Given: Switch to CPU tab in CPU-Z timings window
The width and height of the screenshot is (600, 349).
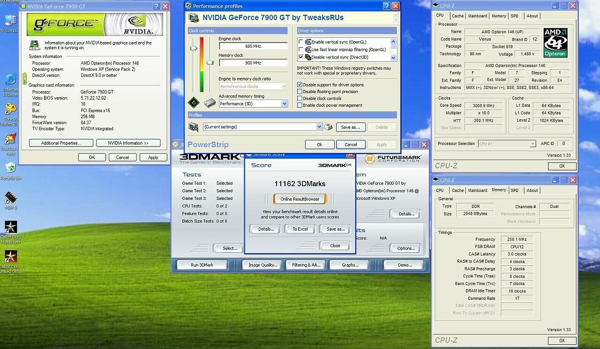Looking at the screenshot, I should pyautogui.click(x=440, y=190).
